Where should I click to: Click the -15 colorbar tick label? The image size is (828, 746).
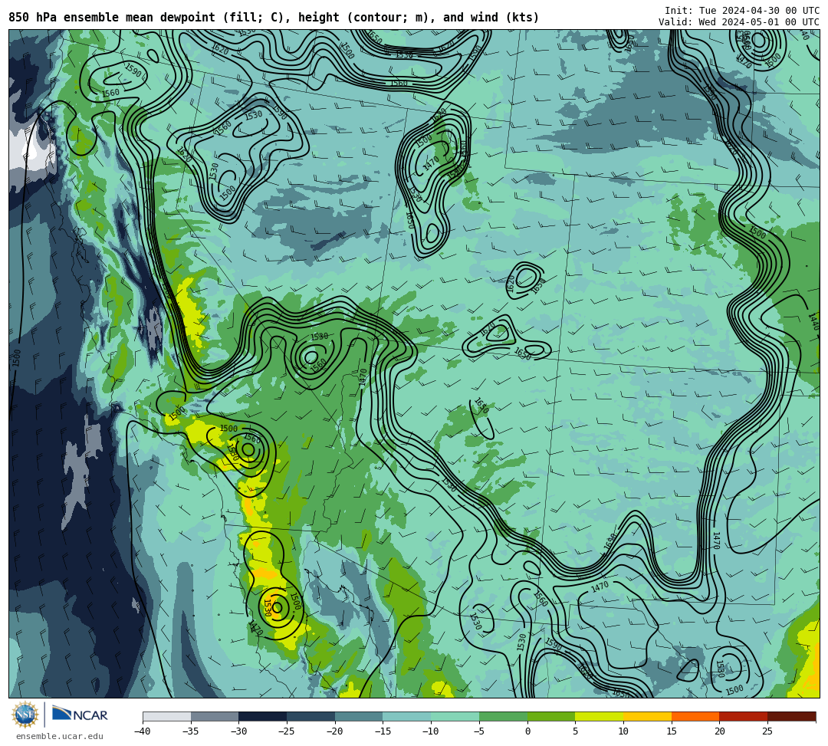click(x=383, y=731)
